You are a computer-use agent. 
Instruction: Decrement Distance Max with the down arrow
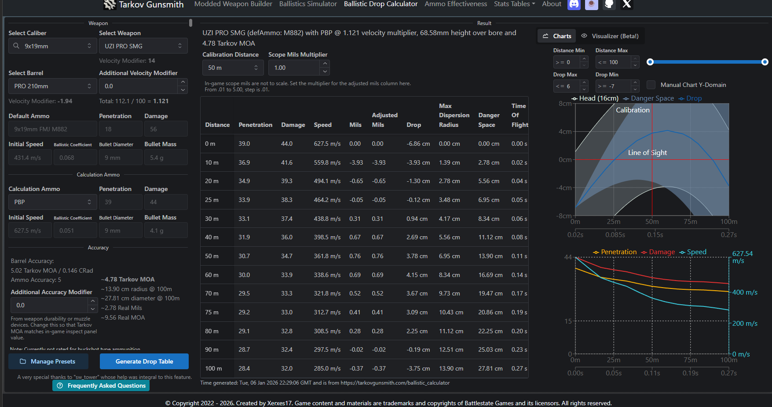pyautogui.click(x=635, y=65)
